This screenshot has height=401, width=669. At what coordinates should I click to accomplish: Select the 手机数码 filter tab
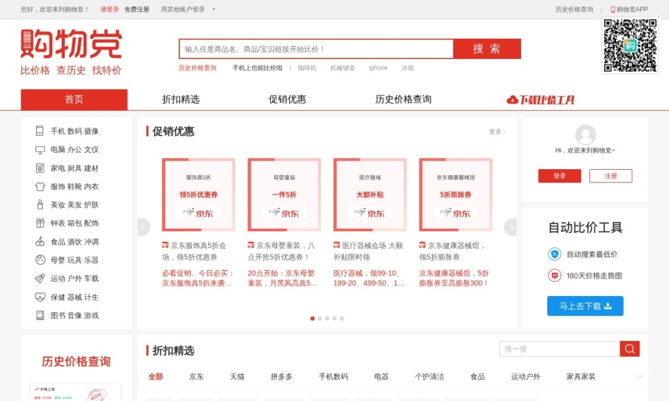[x=333, y=377]
